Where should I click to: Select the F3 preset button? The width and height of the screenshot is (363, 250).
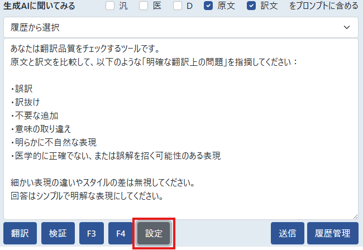(x=92, y=233)
